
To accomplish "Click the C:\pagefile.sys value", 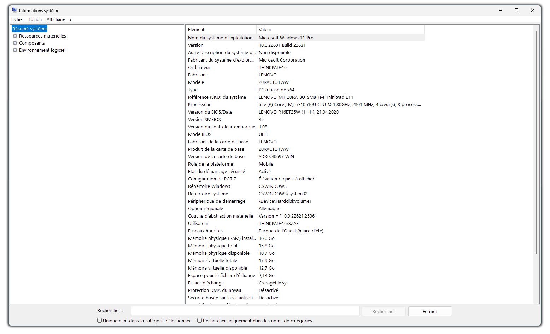I will tap(274, 283).
